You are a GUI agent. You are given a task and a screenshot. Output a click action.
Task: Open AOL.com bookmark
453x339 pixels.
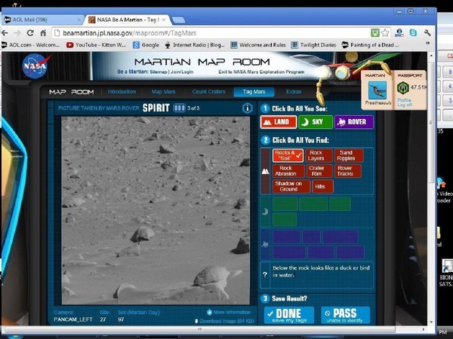(31, 44)
